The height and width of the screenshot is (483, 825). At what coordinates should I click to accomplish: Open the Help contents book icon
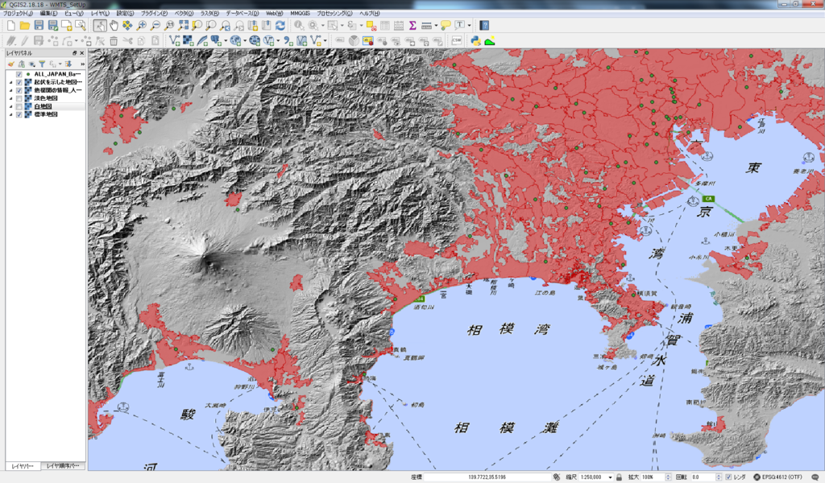pos(484,25)
